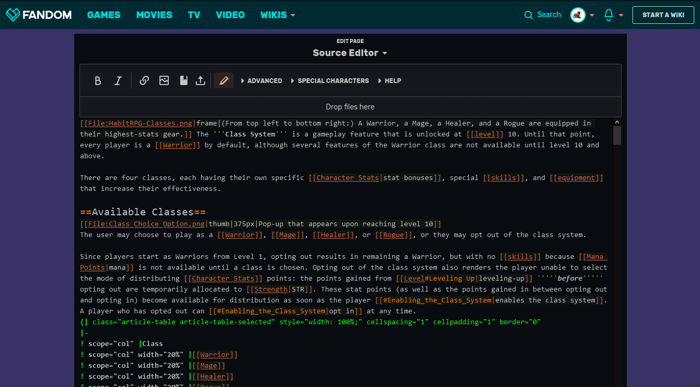This screenshot has height=387, width=700.
Task: Click the Drop files here area
Action: pyautogui.click(x=350, y=107)
